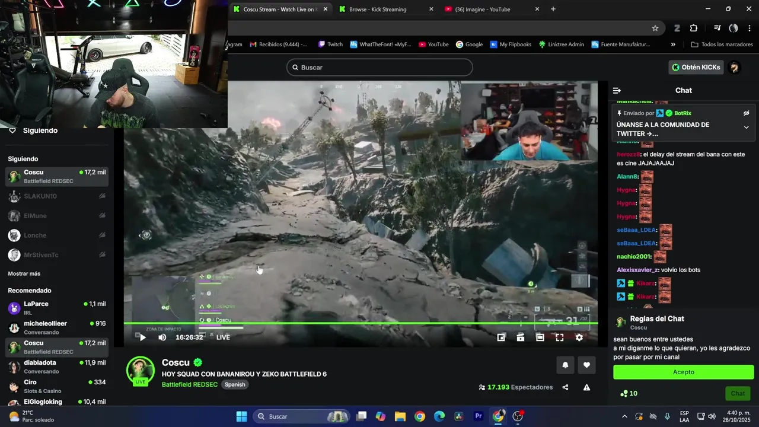This screenshot has height=427, width=759.
Task: Click the Chat send button
Action: [738, 393]
